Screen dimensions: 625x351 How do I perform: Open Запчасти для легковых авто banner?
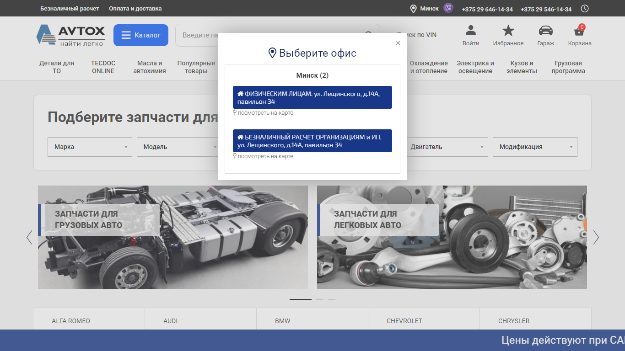[452, 237]
